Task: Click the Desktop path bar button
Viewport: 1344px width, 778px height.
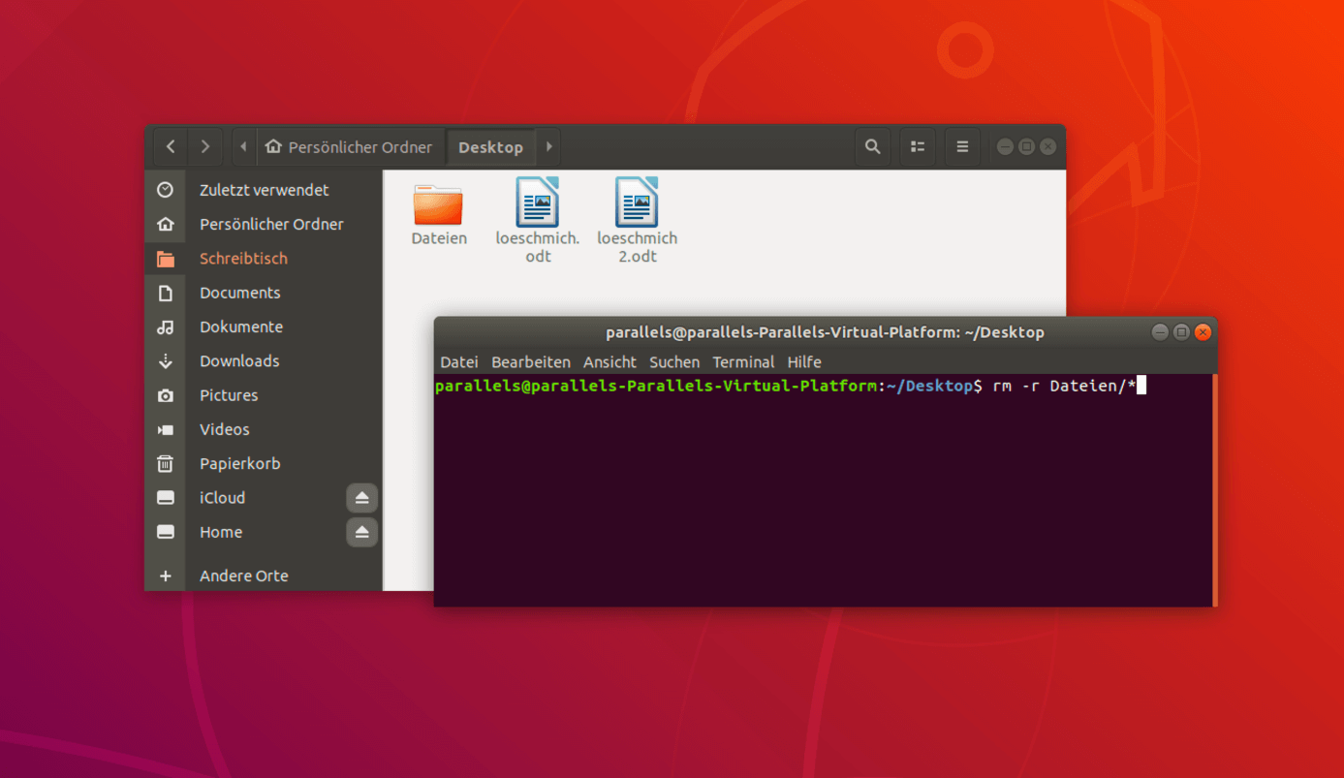Action: coord(490,147)
